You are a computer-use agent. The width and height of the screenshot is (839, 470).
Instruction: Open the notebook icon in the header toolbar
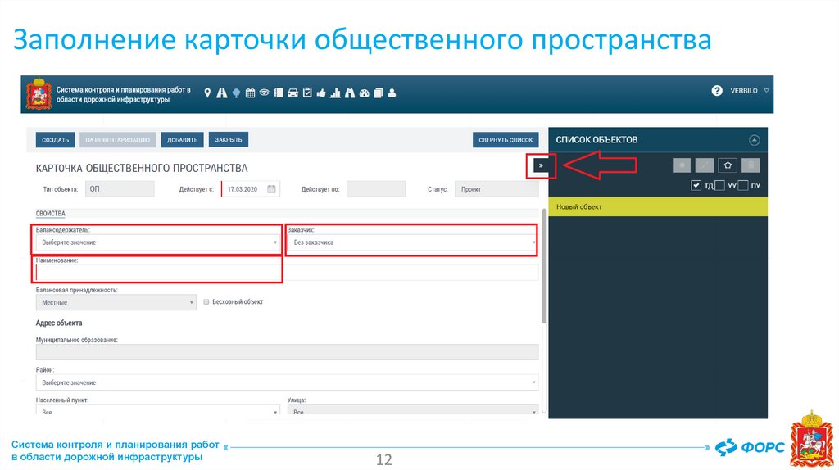(279, 93)
